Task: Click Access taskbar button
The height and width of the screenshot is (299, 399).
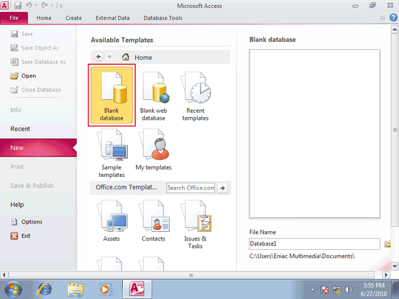Action: [x=137, y=289]
